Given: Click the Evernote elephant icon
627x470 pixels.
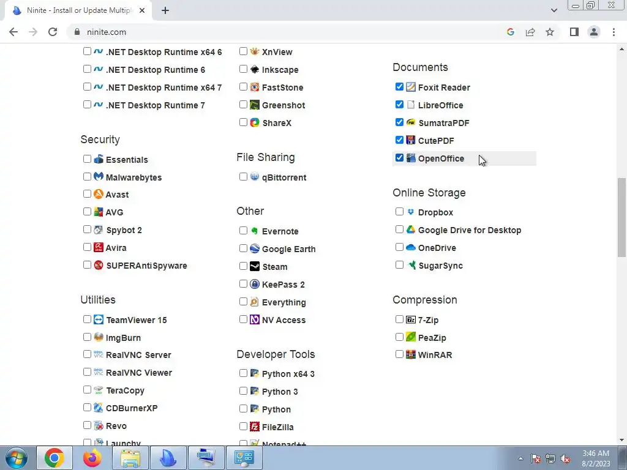Looking at the screenshot, I should tap(255, 231).
